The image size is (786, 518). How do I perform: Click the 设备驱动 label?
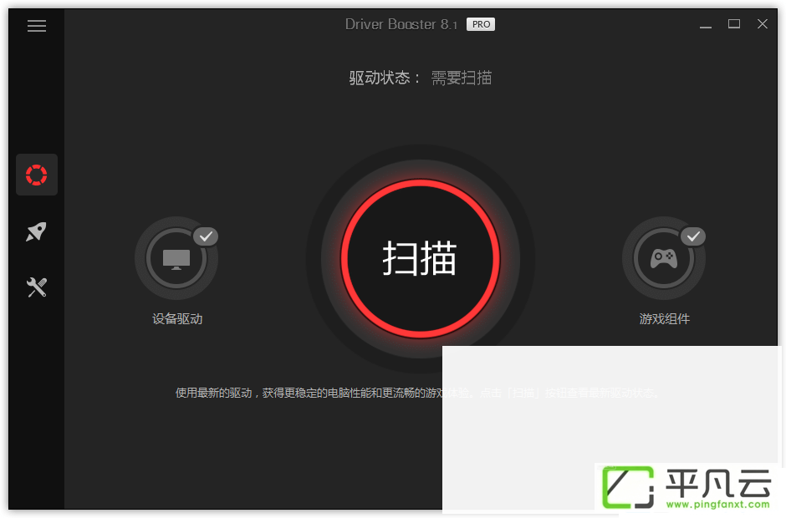pos(177,319)
